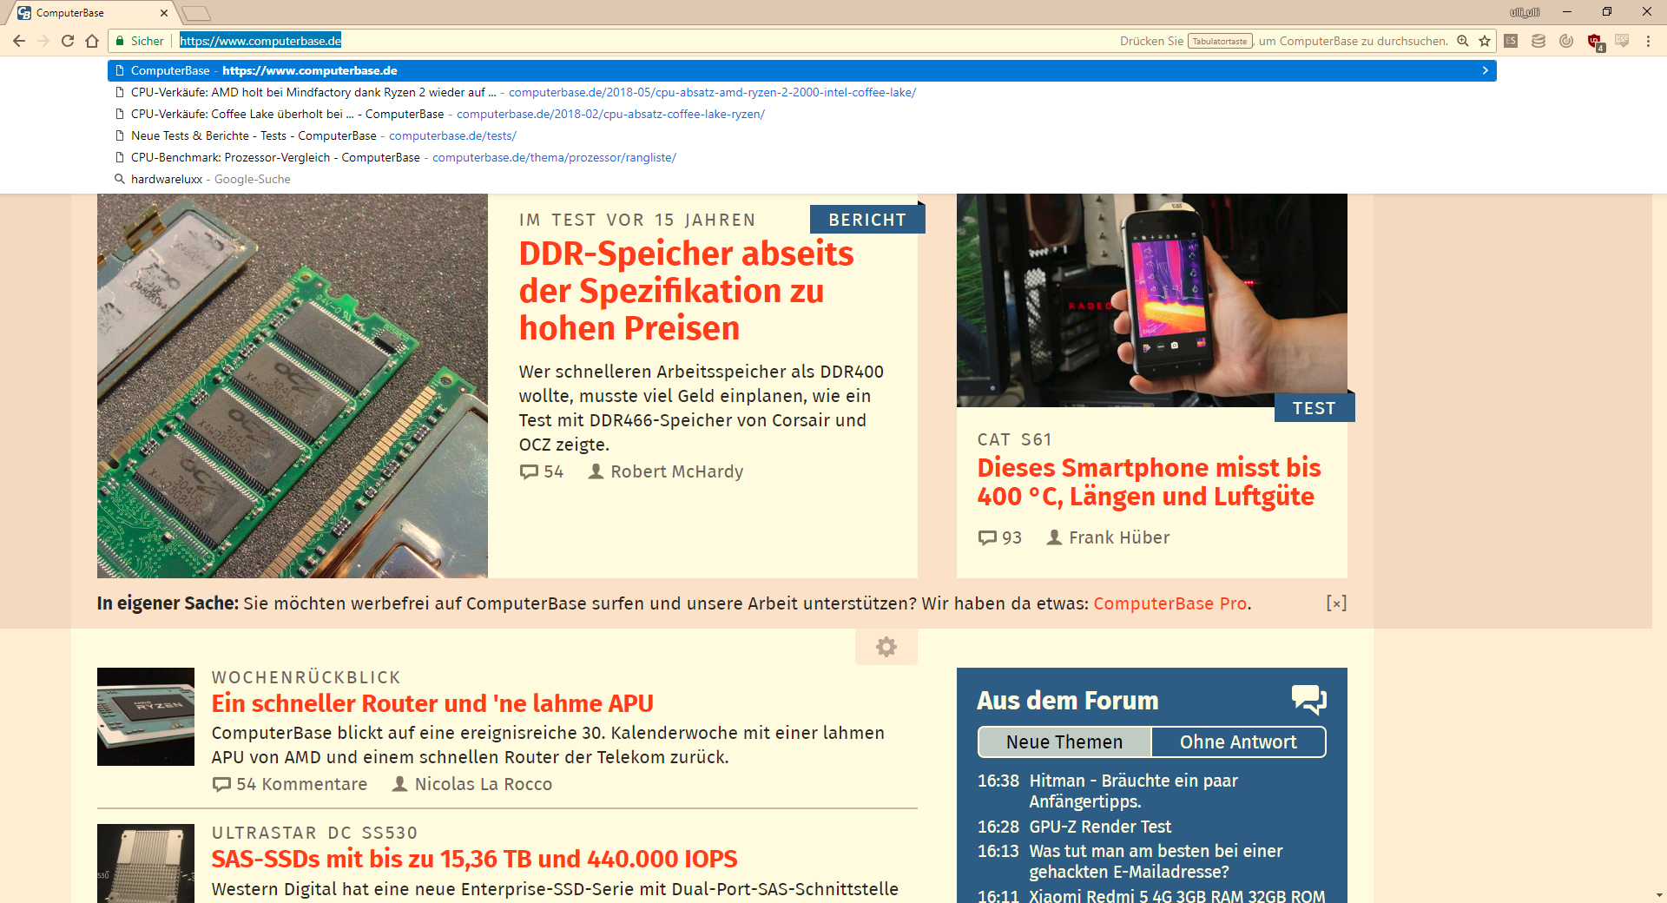Choose the hardwareluxx Google-Suche suggestion
Screen dimensions: 1667x903
point(802,179)
